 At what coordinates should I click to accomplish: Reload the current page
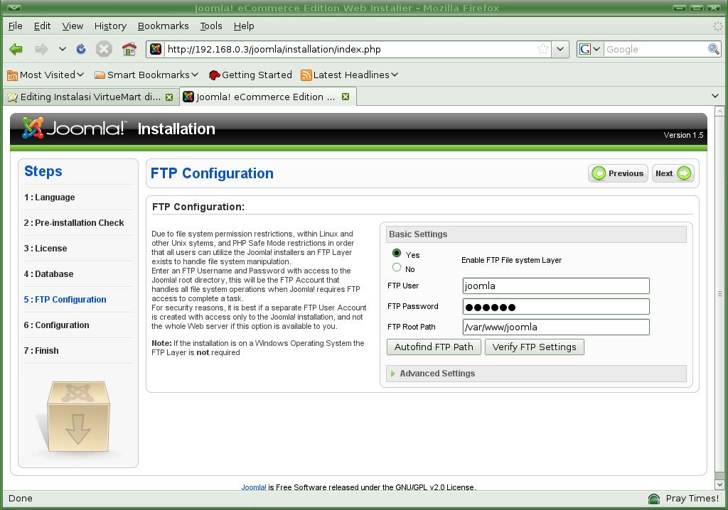81,49
